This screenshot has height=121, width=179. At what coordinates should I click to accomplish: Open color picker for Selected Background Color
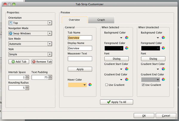[x=126, y=38]
